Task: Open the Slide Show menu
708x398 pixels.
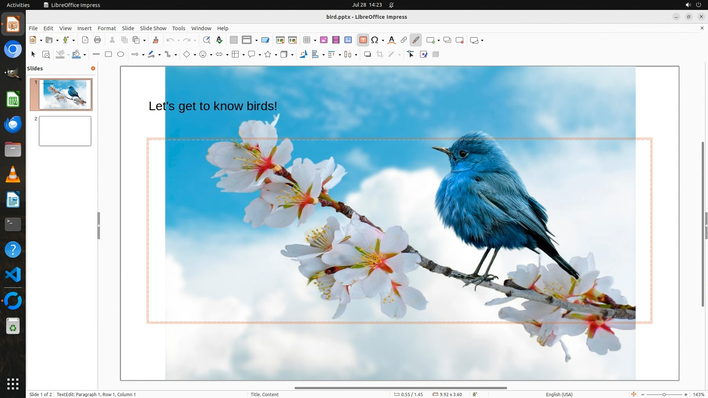Action: (153, 28)
